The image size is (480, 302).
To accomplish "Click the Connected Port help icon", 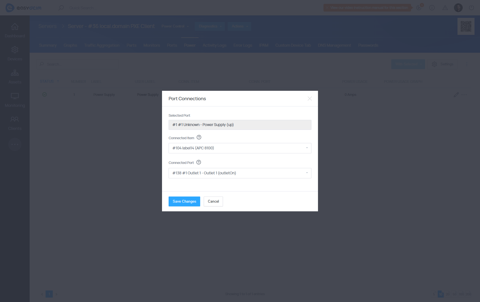I will [x=199, y=162].
